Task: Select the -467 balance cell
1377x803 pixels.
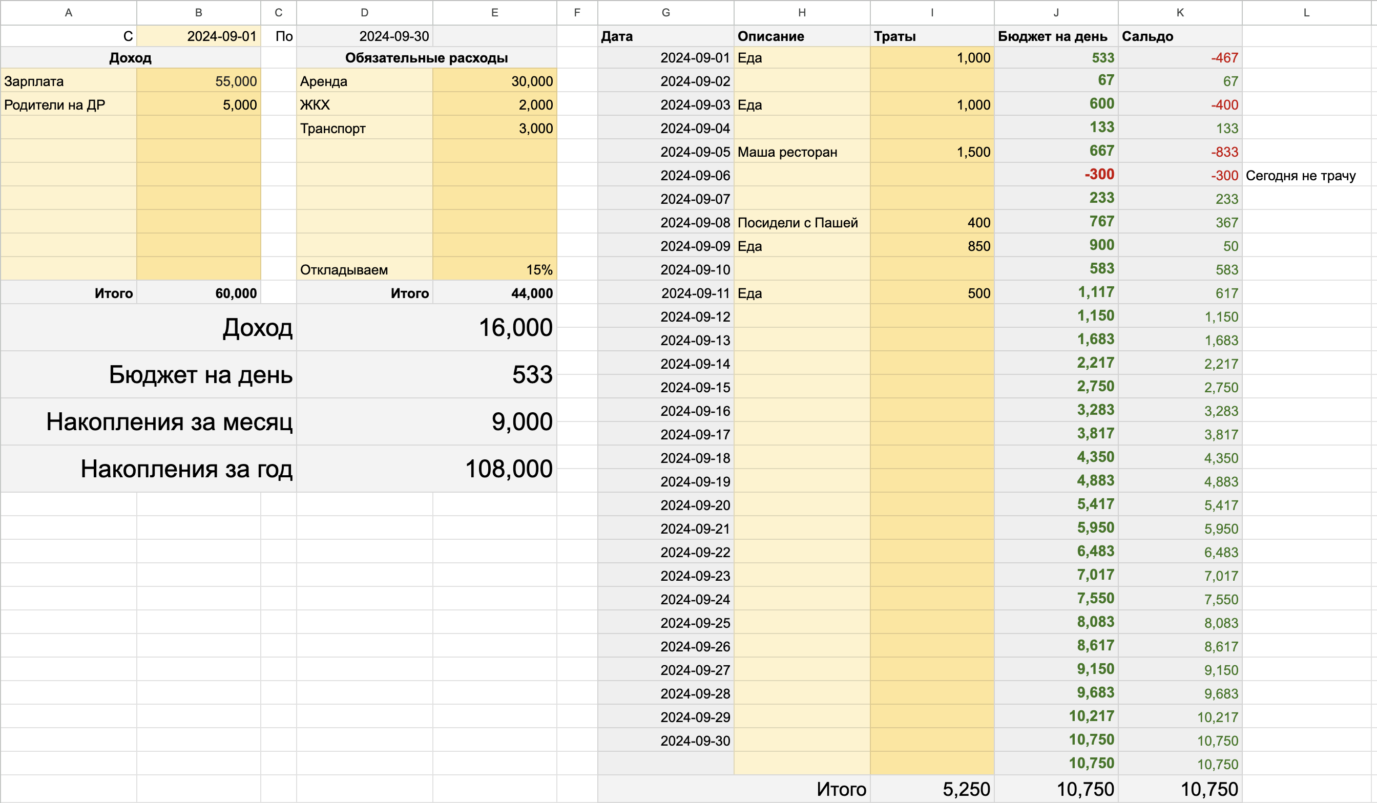Action: [1180, 57]
